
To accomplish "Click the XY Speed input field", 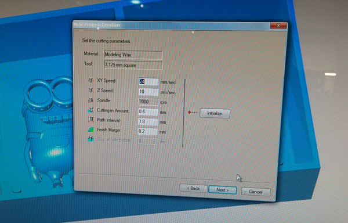I will tap(148, 82).
